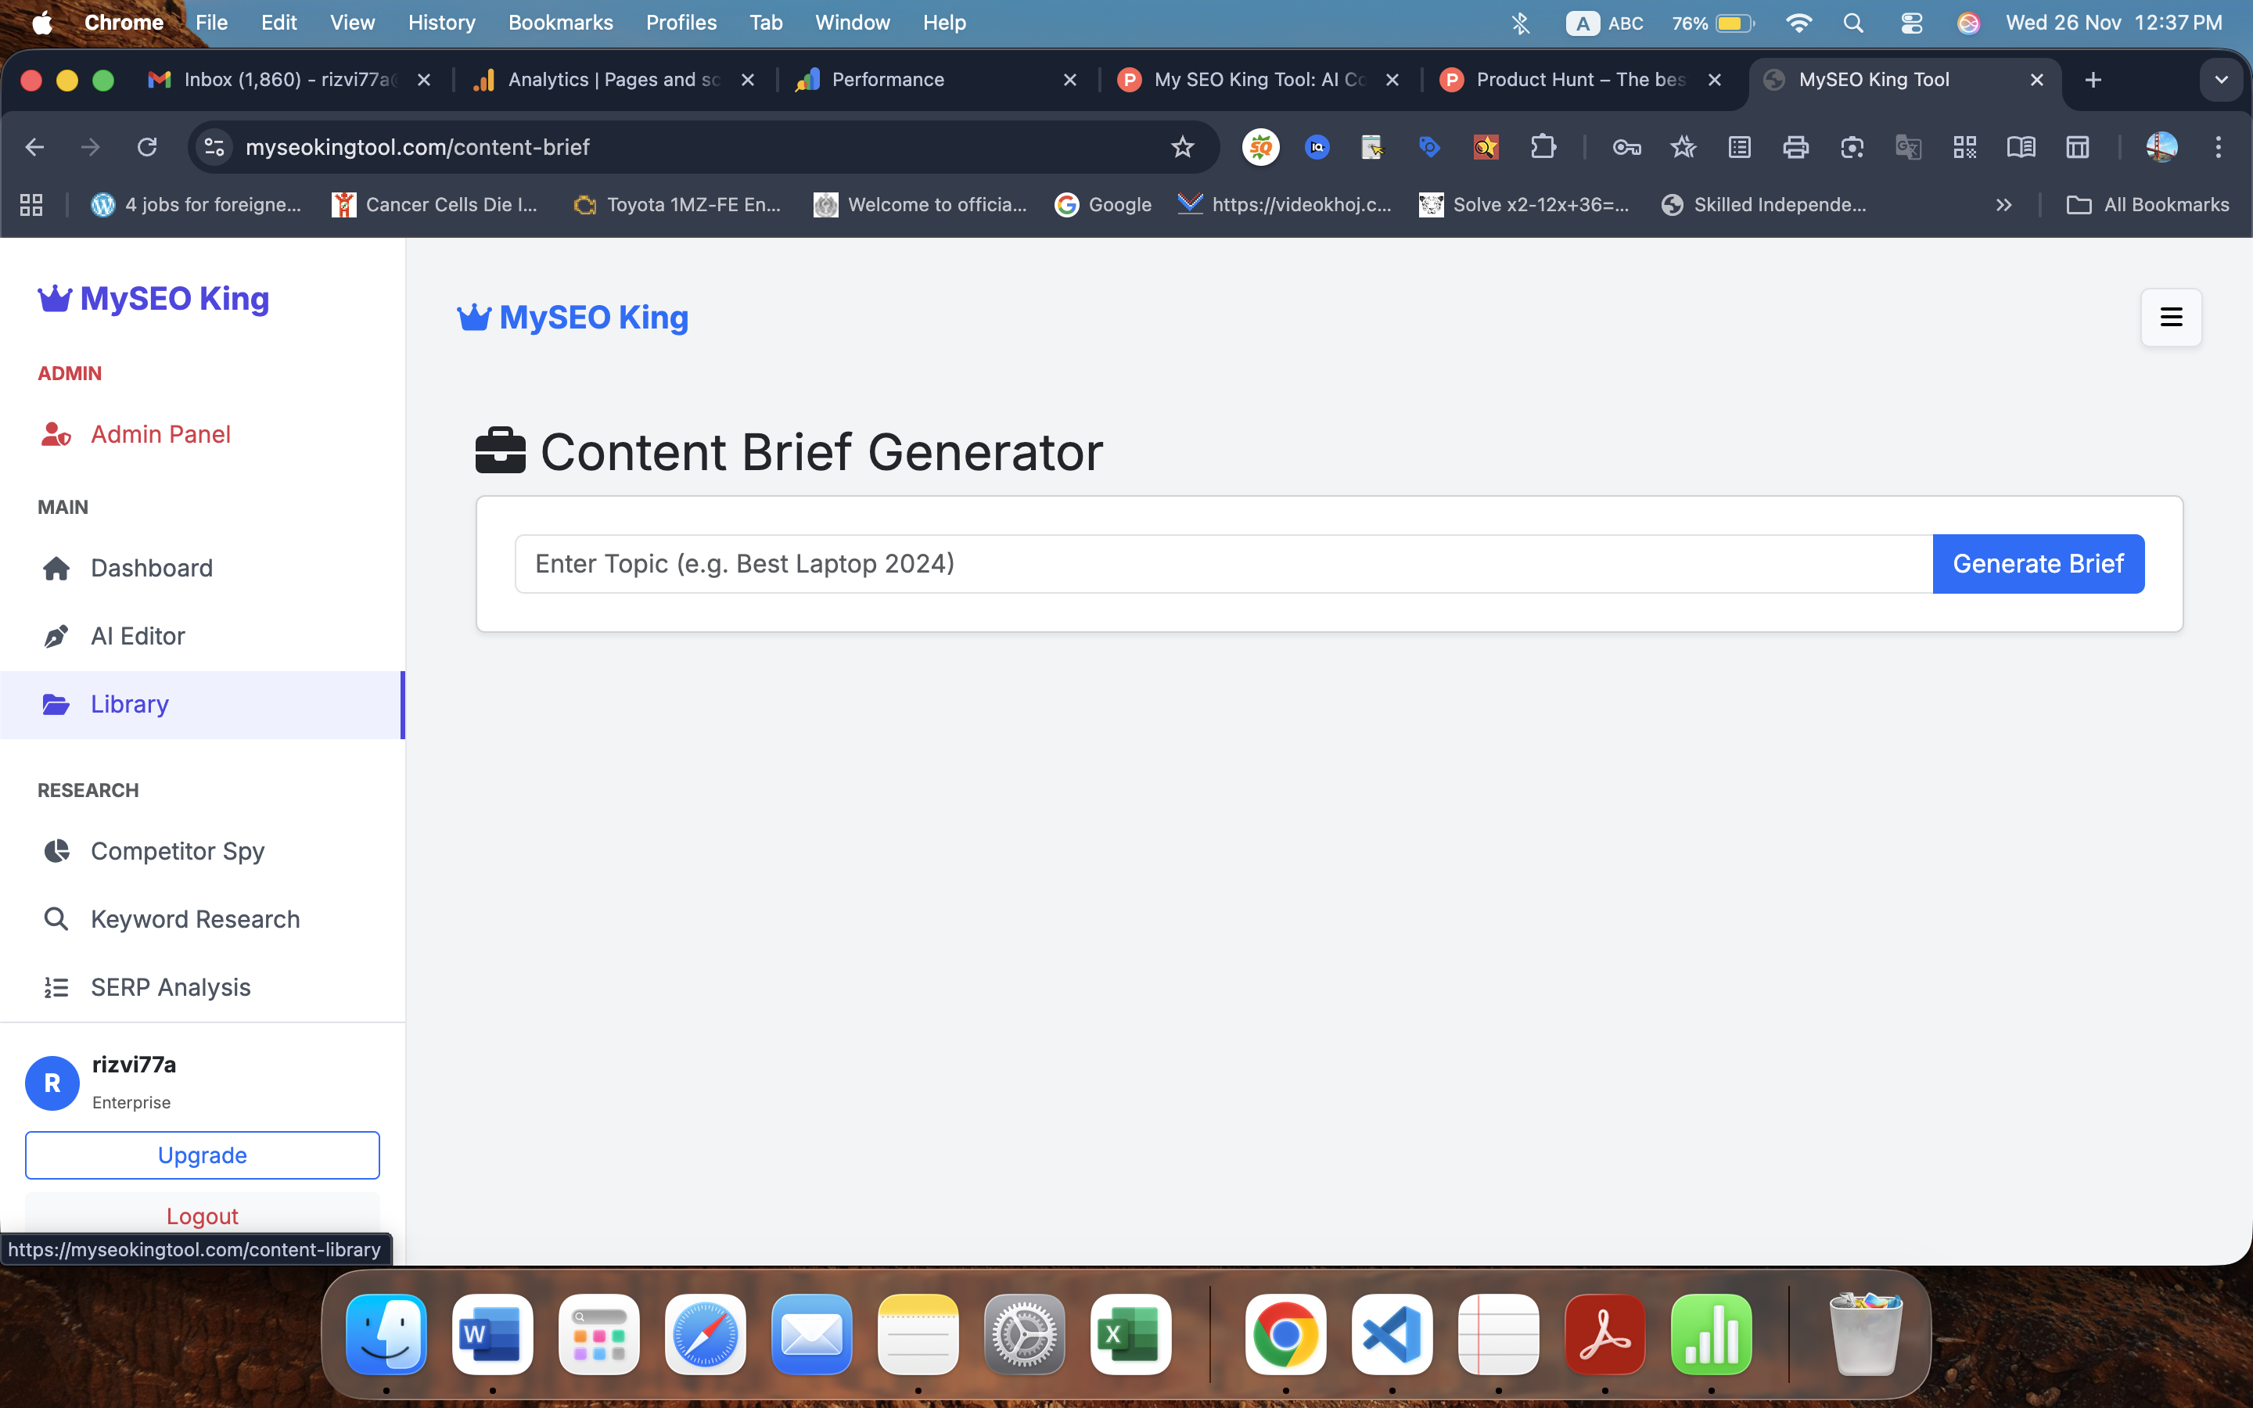Image resolution: width=2253 pixels, height=1408 pixels.
Task: Open the Admin Panel from sidebar
Action: [160, 434]
